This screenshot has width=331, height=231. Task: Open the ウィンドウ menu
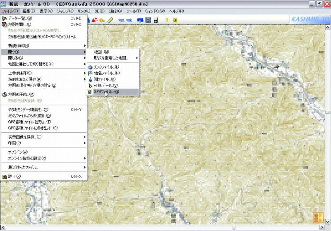[155, 11]
